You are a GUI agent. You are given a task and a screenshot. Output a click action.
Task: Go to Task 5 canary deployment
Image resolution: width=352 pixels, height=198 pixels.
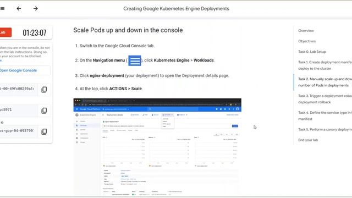325,130
